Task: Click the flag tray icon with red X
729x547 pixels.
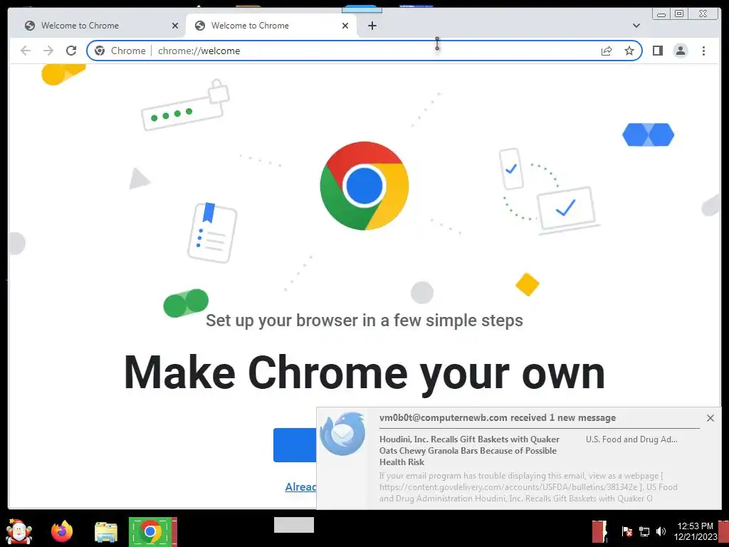Action: point(626,531)
